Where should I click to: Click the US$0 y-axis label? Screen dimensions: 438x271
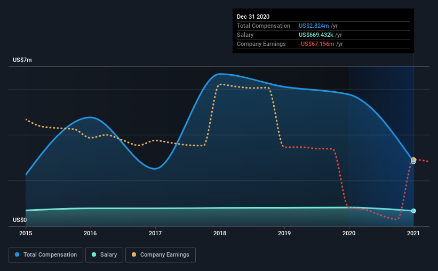[20, 220]
